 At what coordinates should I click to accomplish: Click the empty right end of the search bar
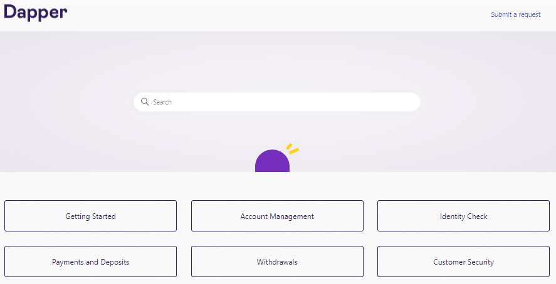[401, 102]
